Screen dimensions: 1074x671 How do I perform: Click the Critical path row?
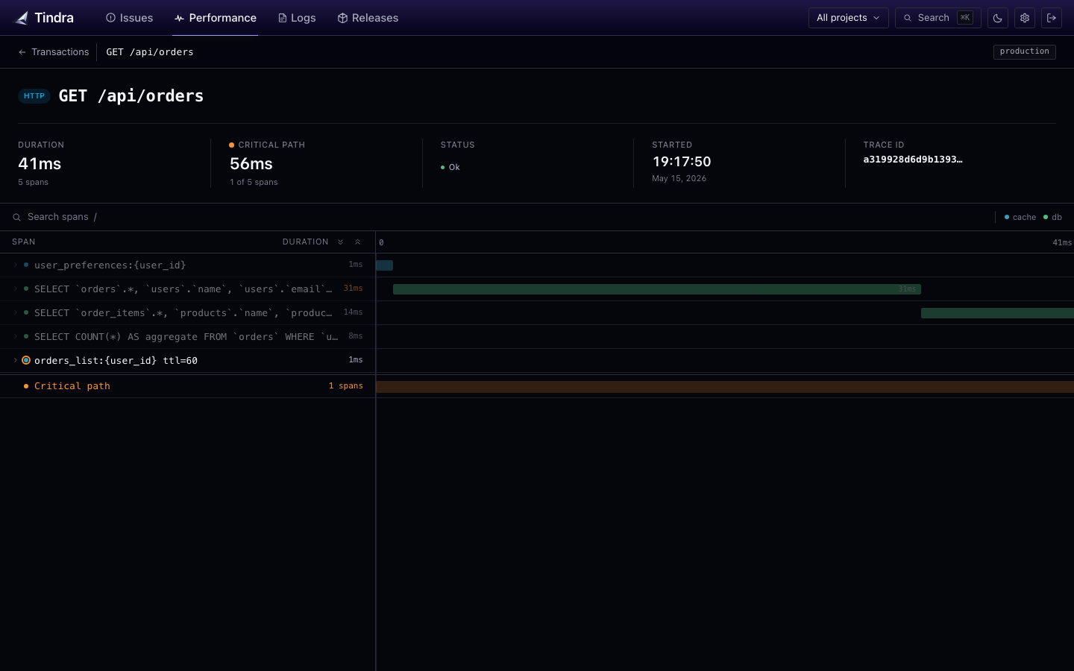[x=187, y=386]
